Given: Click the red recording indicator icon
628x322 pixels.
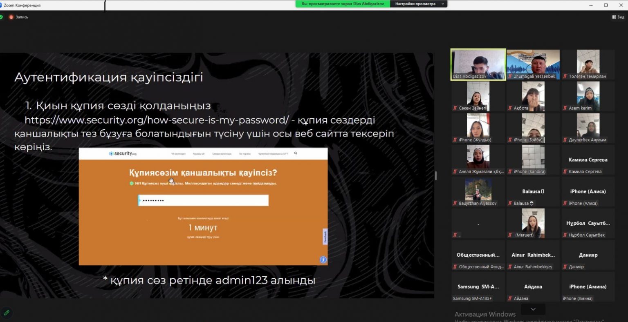Looking at the screenshot, I should pyautogui.click(x=11, y=17).
